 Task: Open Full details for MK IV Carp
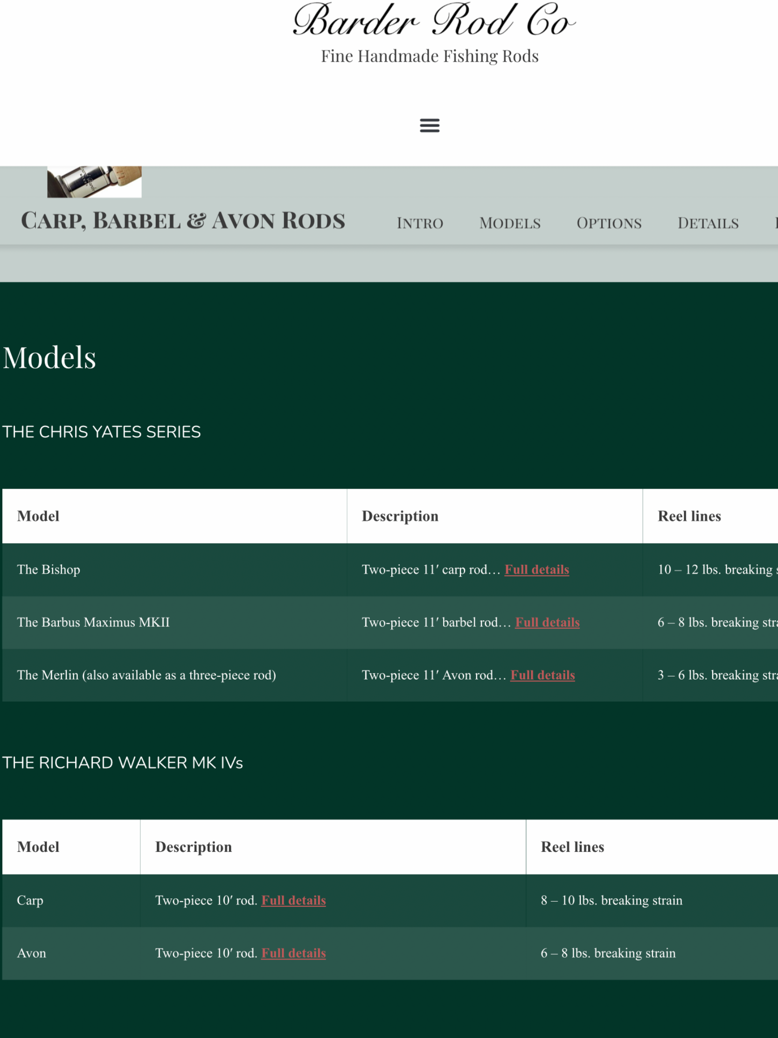click(x=293, y=900)
